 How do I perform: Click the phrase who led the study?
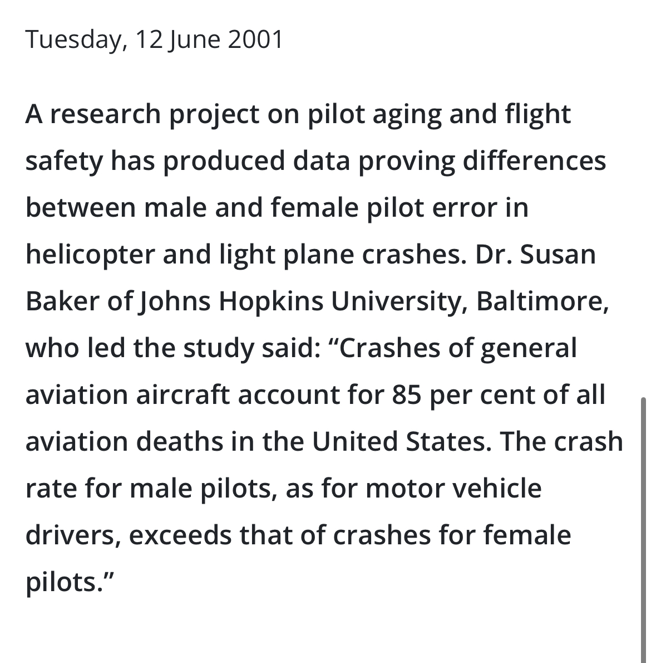(x=139, y=348)
